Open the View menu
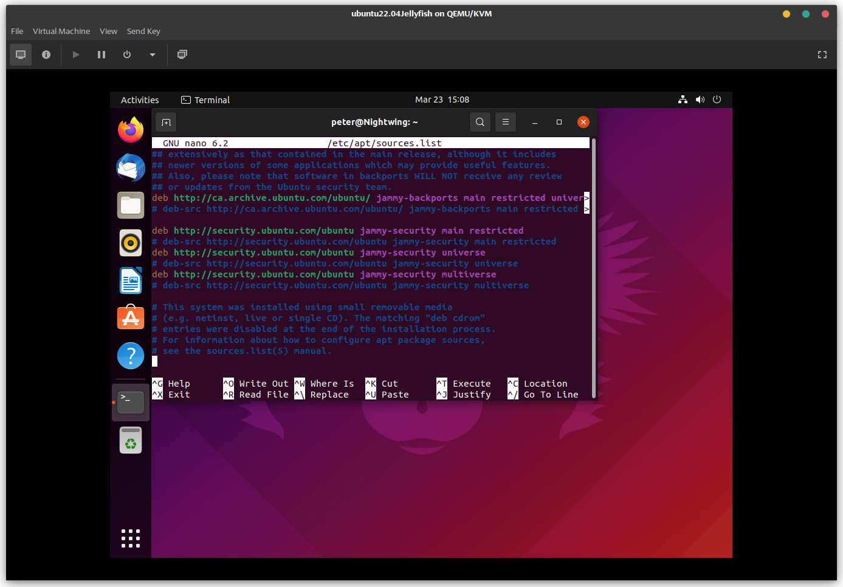Screen dimensions: 843x587 tap(108, 31)
